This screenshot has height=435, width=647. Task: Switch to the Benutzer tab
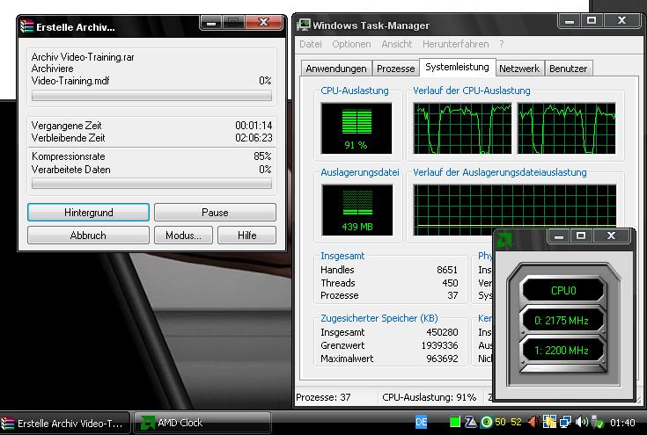click(x=568, y=69)
